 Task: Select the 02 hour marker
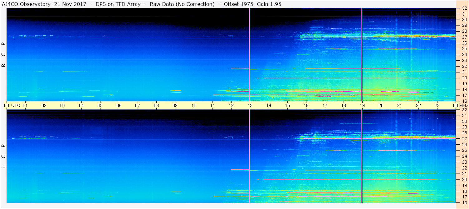tap(44, 105)
